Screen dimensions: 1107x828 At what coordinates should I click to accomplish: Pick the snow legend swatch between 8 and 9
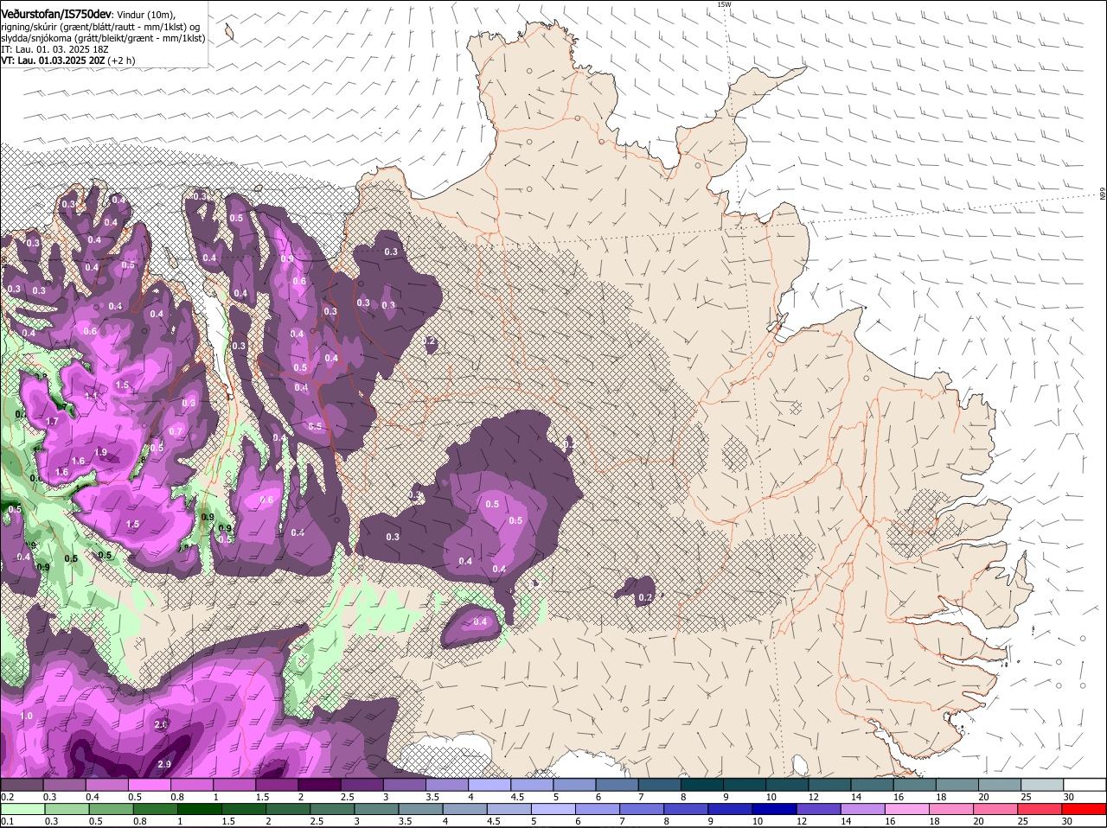702,784
